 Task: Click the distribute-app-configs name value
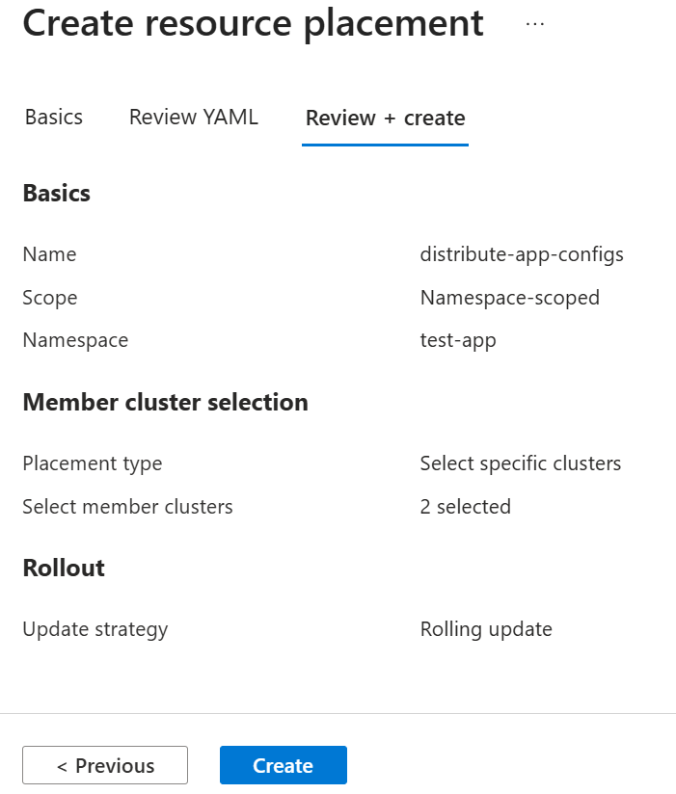click(x=522, y=254)
